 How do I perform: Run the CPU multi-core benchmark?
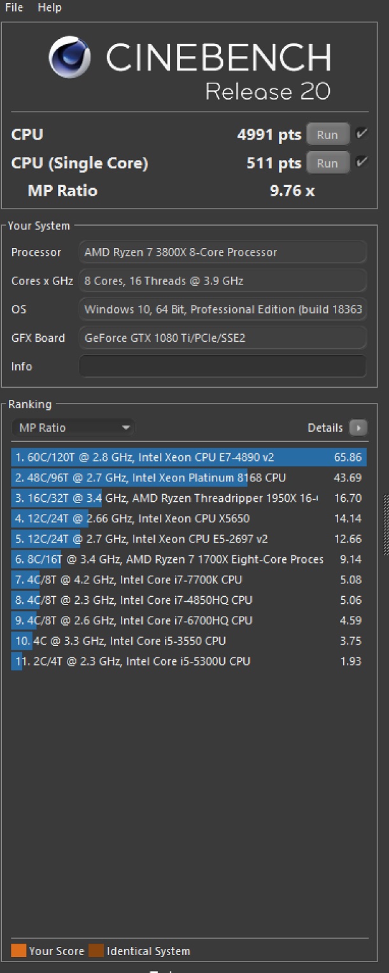327,135
